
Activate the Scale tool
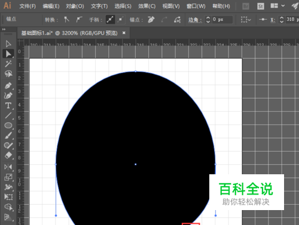tap(8, 177)
